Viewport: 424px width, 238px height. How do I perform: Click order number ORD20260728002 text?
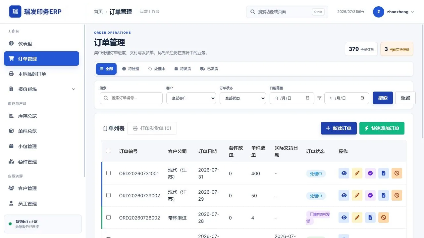[139, 218]
